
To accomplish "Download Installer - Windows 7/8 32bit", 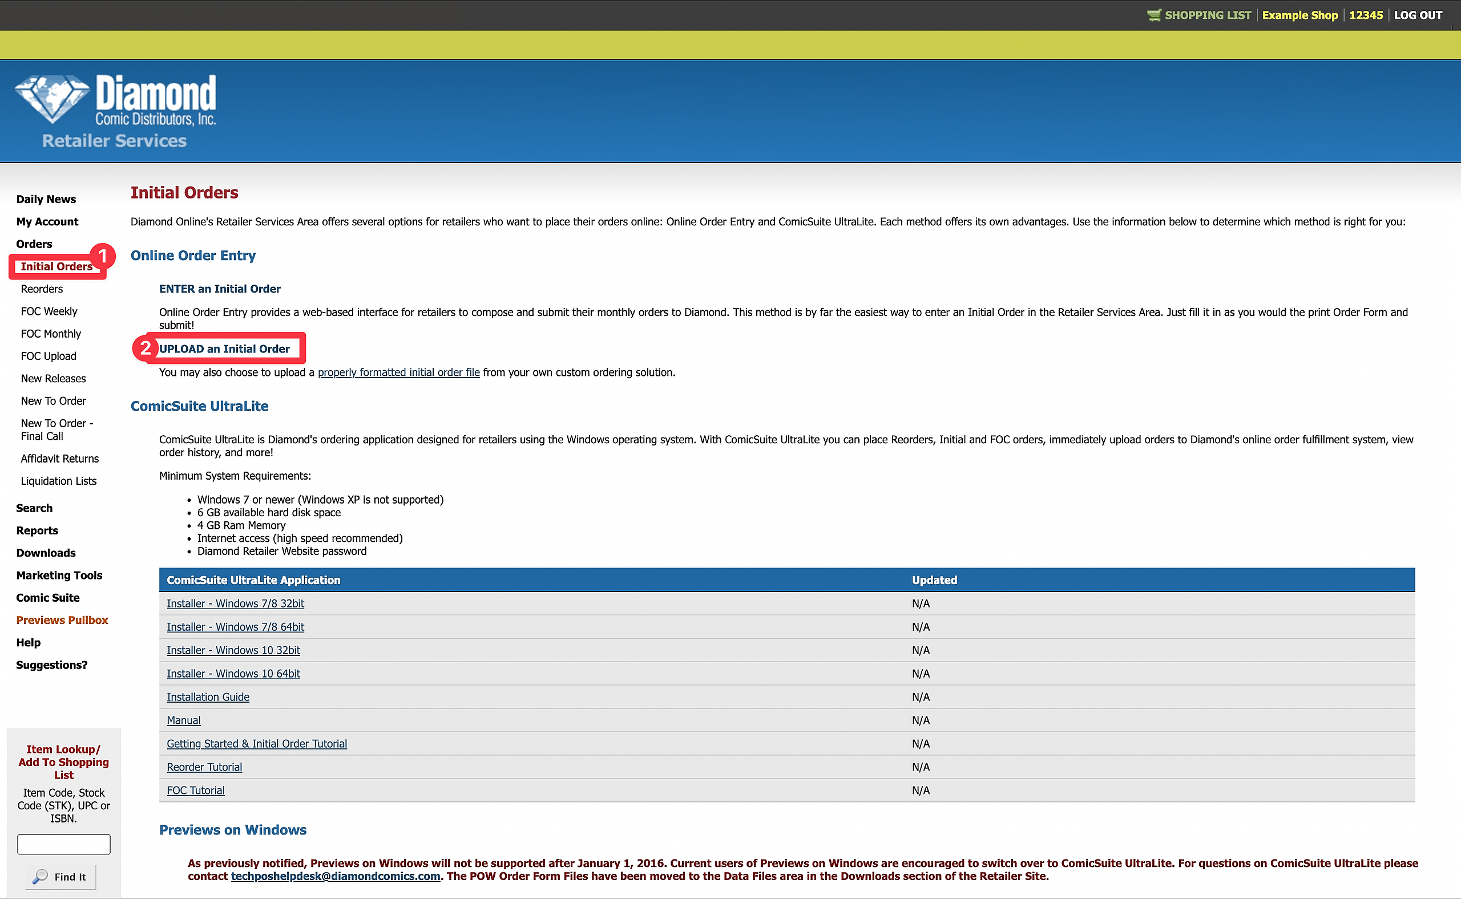I will click(x=235, y=603).
